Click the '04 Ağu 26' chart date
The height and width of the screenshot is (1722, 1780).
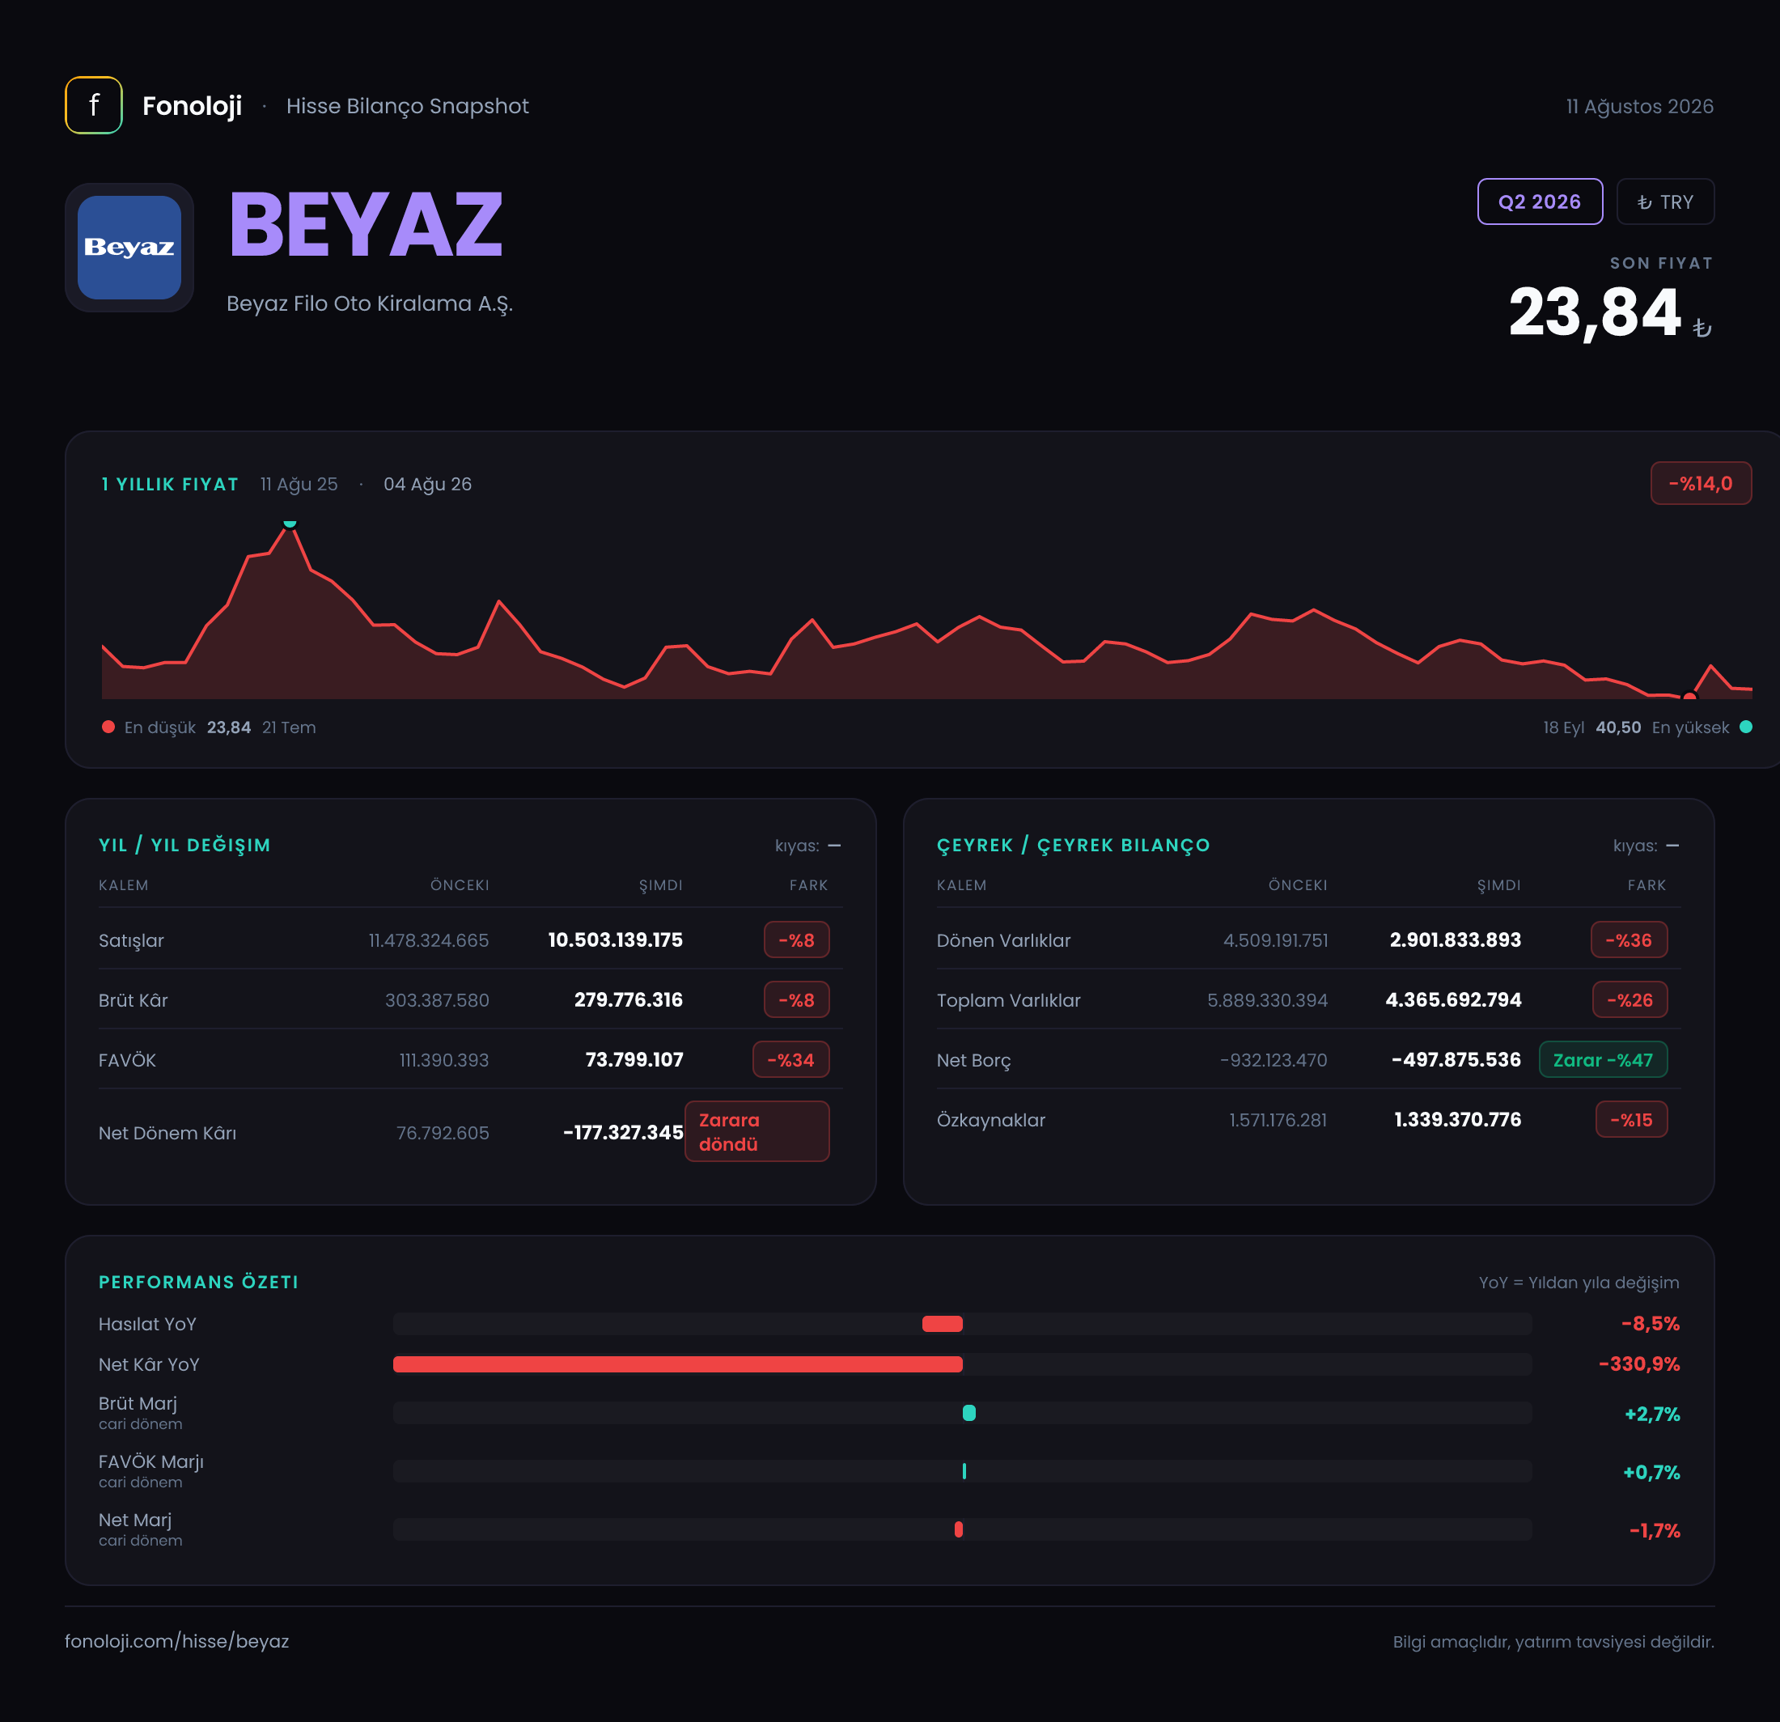click(428, 484)
